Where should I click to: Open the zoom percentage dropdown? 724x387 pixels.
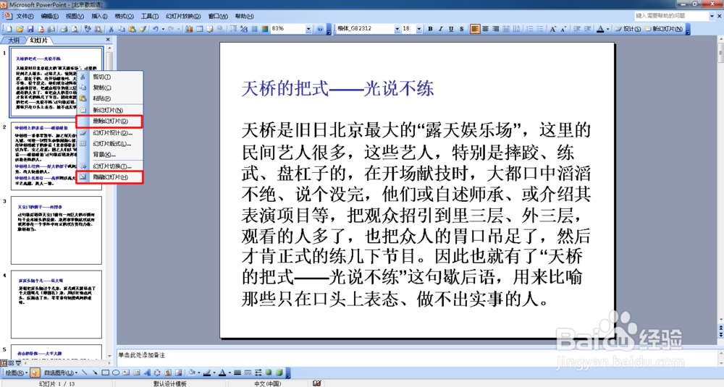click(308, 29)
